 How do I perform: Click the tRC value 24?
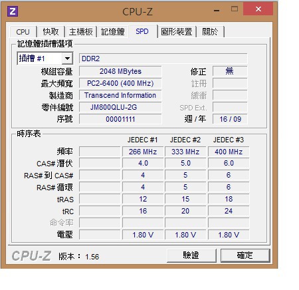click(229, 211)
